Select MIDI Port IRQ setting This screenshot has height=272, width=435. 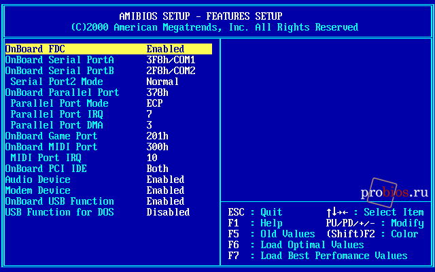pos(46,158)
